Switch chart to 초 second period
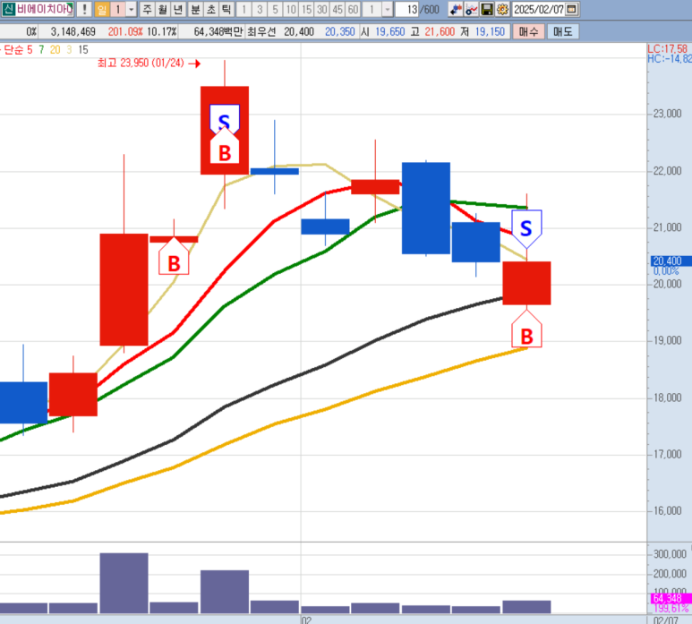692x624 pixels. 211,9
